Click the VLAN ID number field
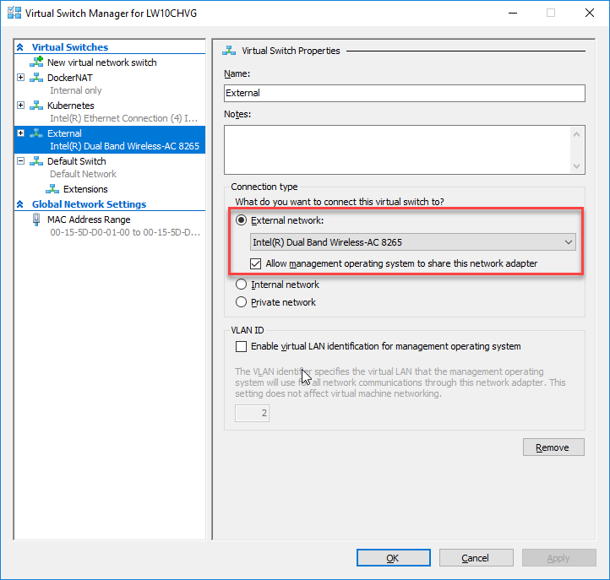 tap(252, 413)
